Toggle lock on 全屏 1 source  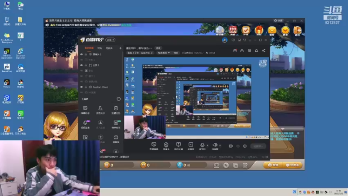[86, 65]
